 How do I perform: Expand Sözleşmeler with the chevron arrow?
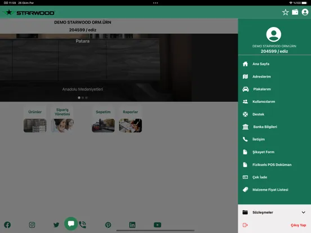point(304,212)
